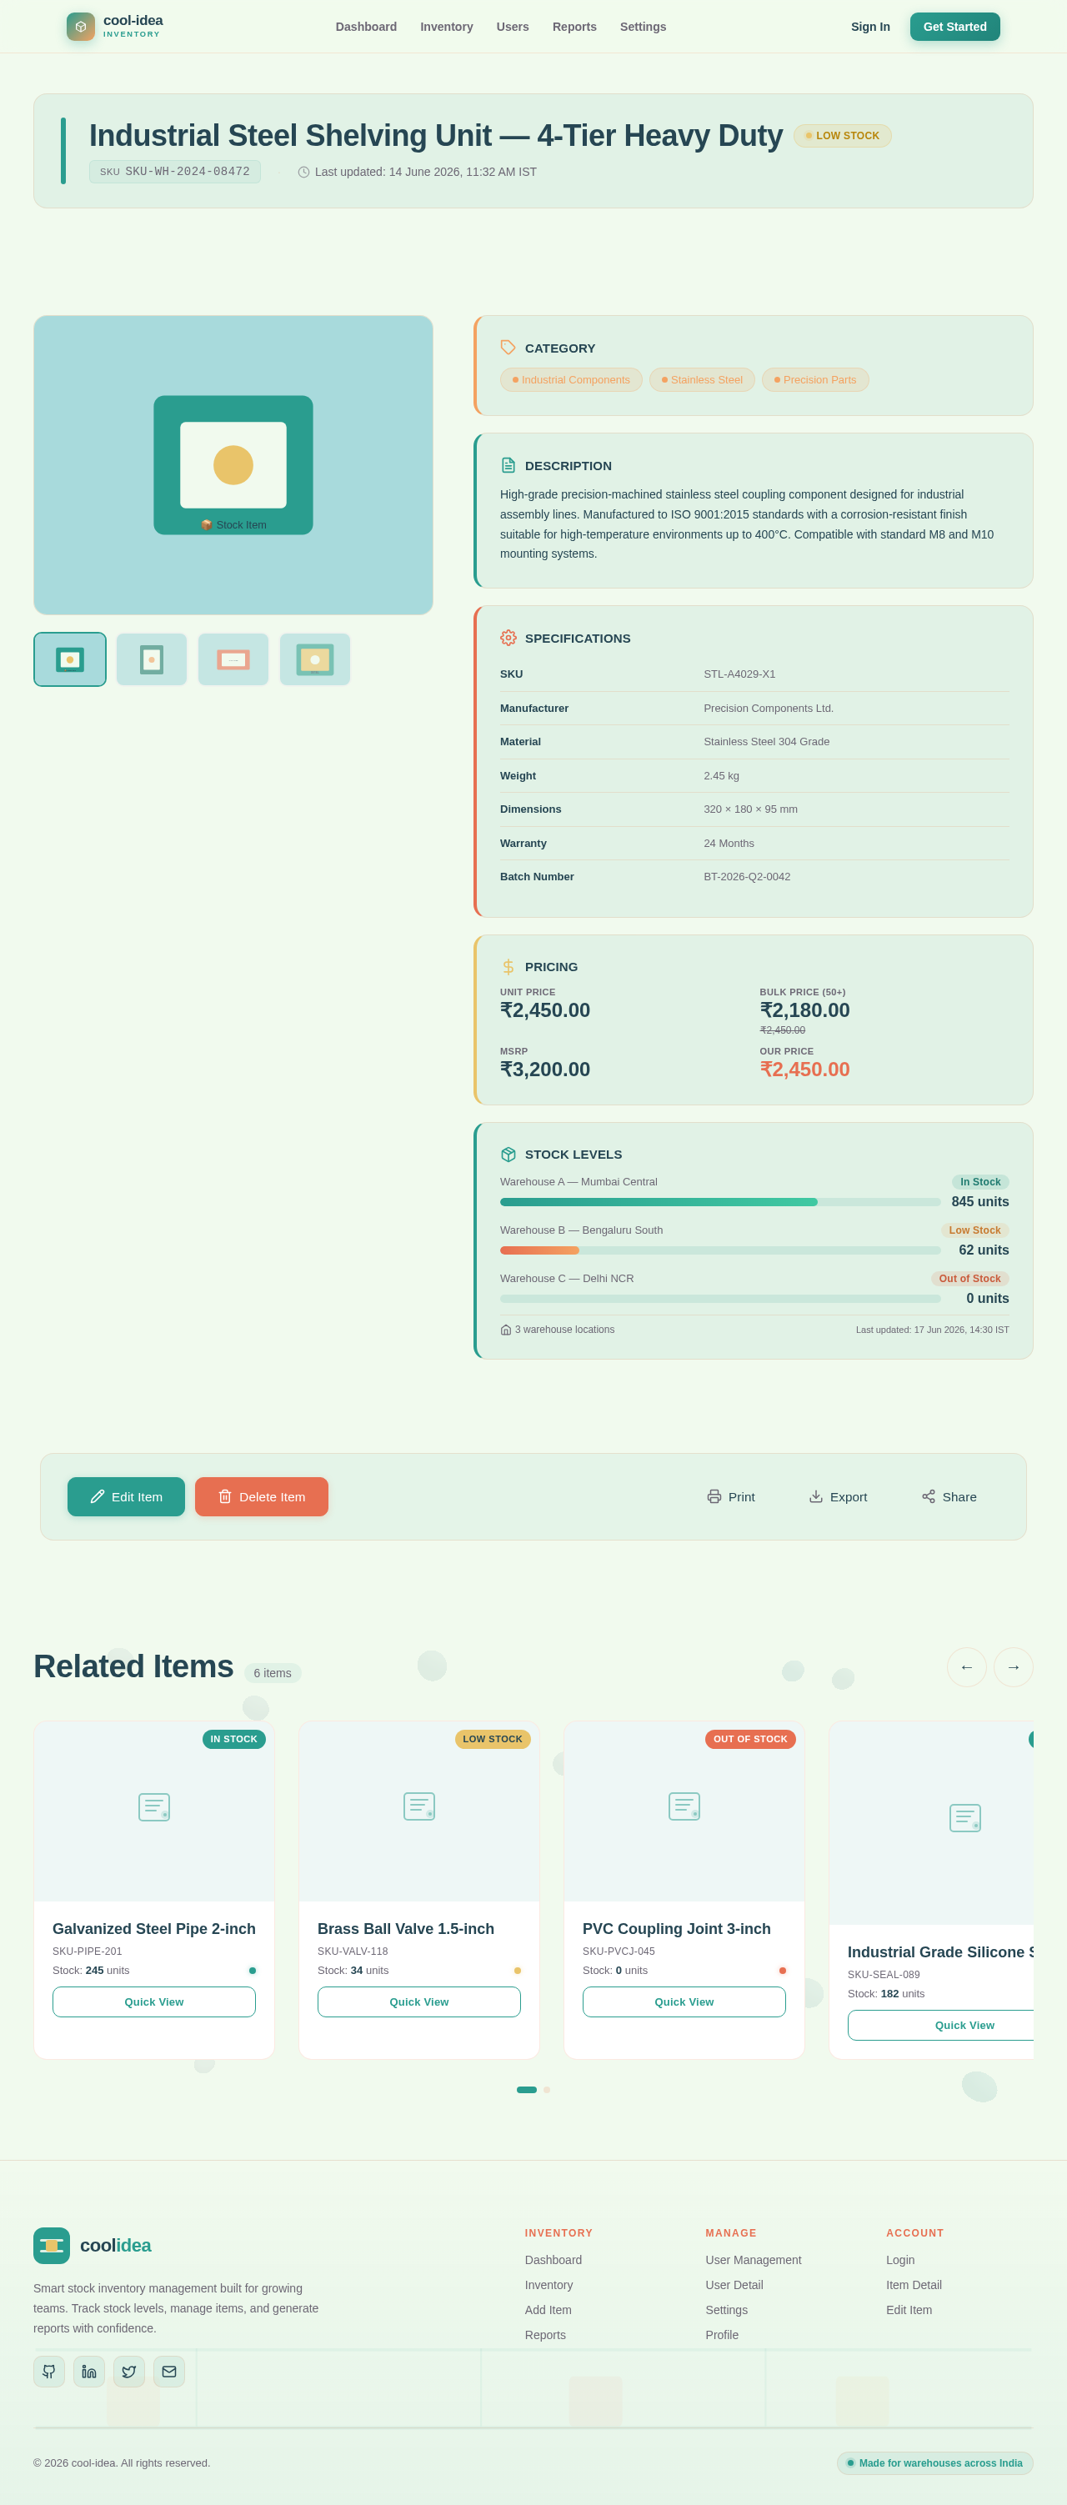Open Settings in top navigation
Screen dimensions: 1067x2505
point(643,26)
